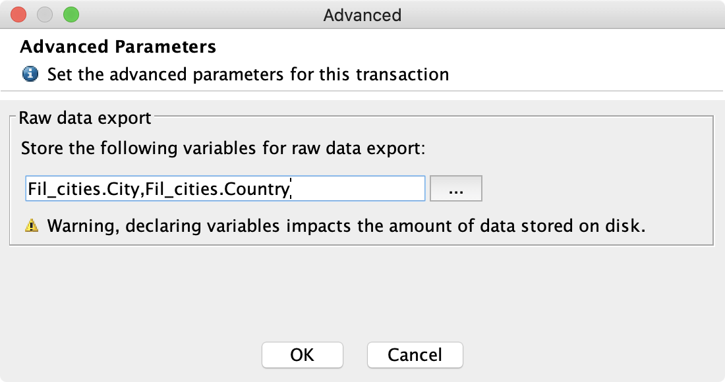Open variable picker with the ellipsis button

pyautogui.click(x=456, y=188)
